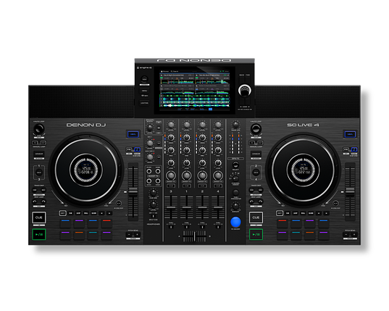Screen dimensions: 389x311
Task: Toggle the right deck green play/pause button
Action: [x=256, y=234]
